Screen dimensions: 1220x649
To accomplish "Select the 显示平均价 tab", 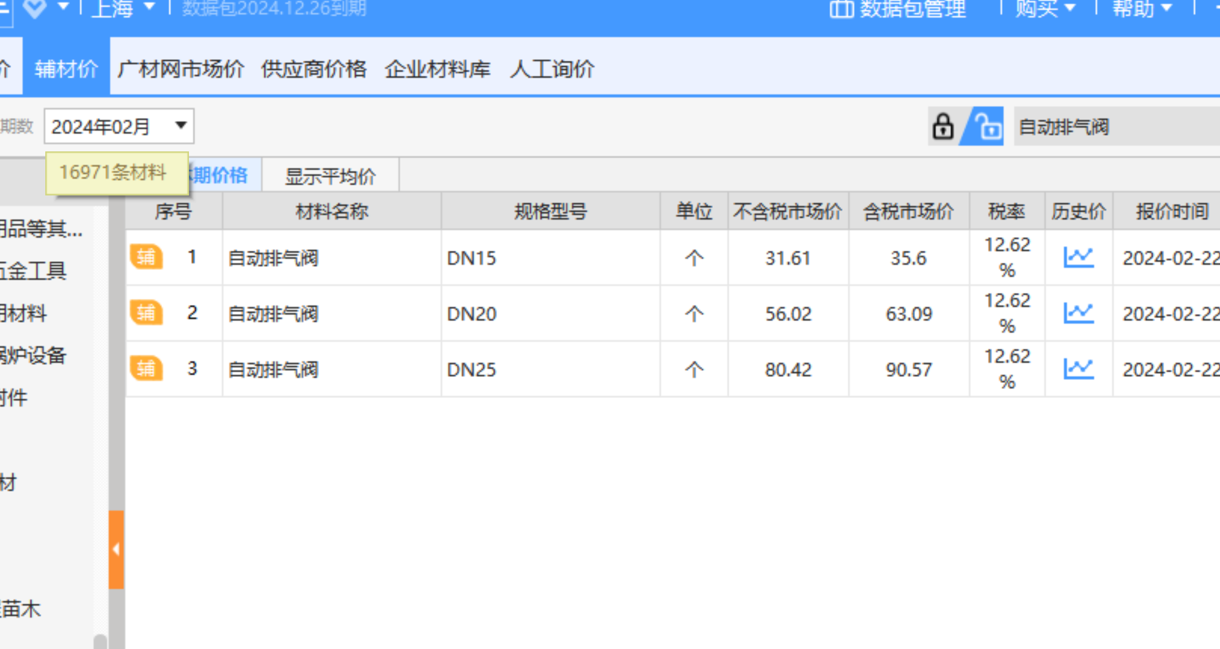I will [x=330, y=176].
